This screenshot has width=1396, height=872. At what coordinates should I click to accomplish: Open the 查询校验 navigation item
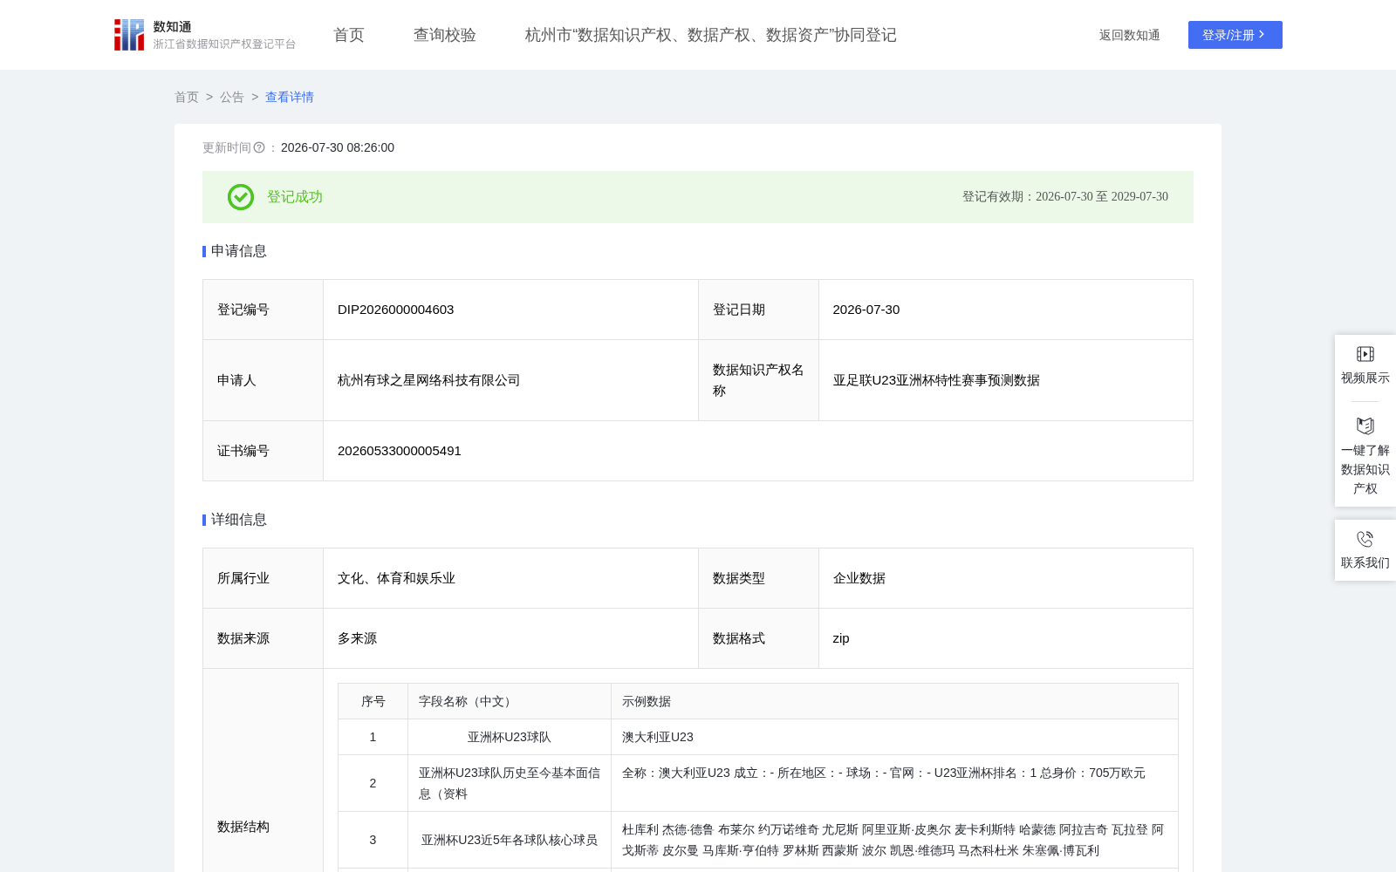point(445,35)
